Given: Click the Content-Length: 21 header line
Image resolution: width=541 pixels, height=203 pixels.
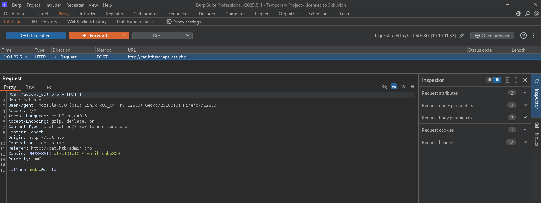Looking at the screenshot, I should (x=31, y=132).
